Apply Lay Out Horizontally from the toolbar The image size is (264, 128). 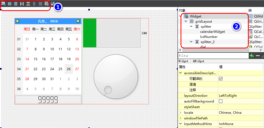click(10, 4)
